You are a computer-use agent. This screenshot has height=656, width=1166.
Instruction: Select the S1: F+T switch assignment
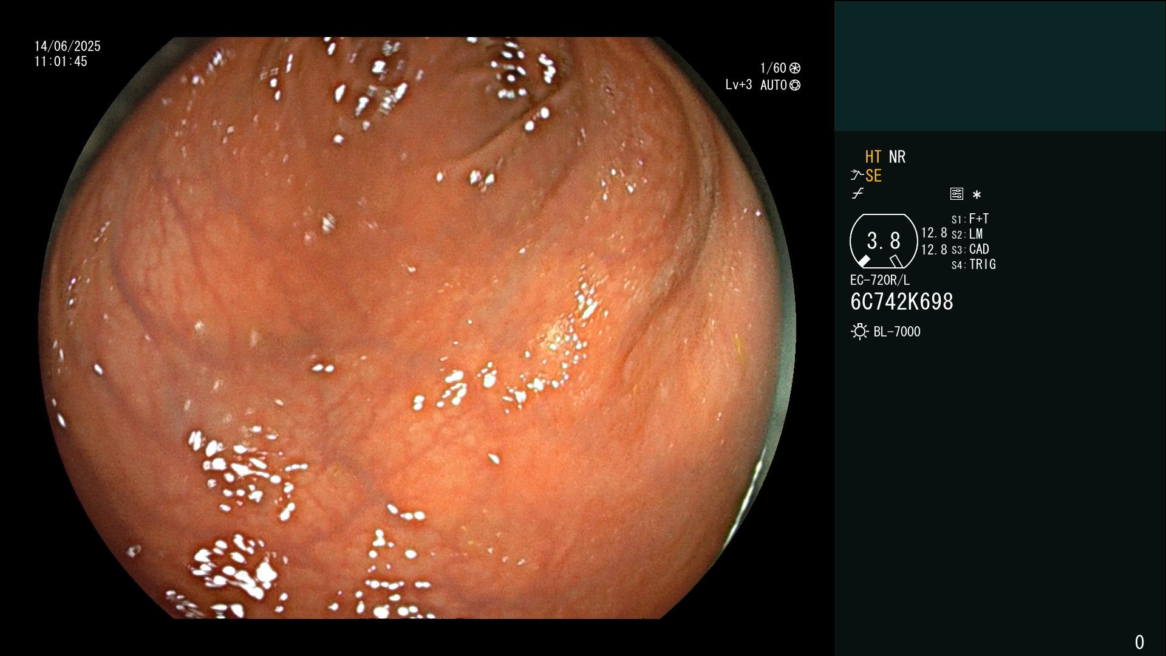point(970,219)
